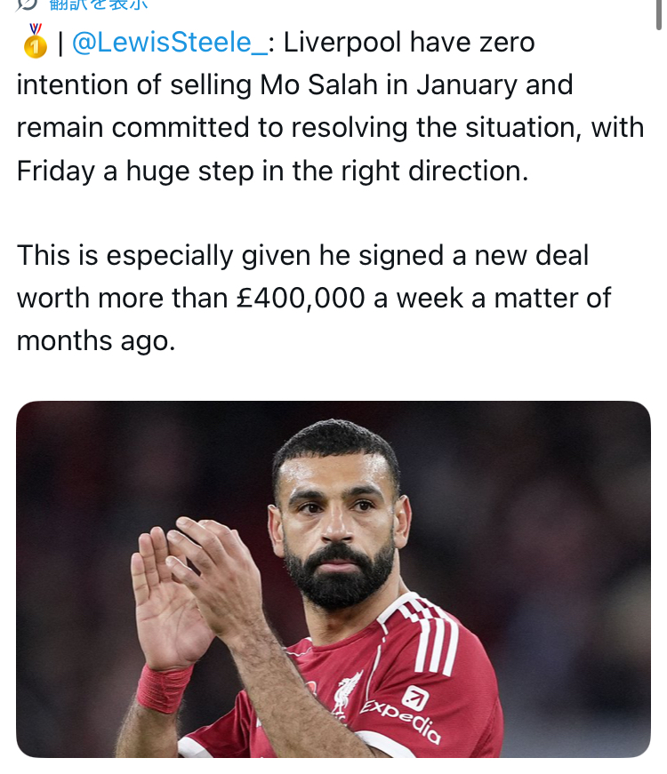
Task: Click the translate icon at the top
Action: tap(27, 4)
